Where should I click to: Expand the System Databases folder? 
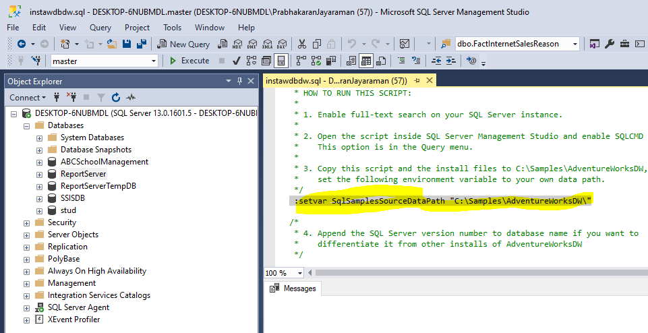coord(39,138)
